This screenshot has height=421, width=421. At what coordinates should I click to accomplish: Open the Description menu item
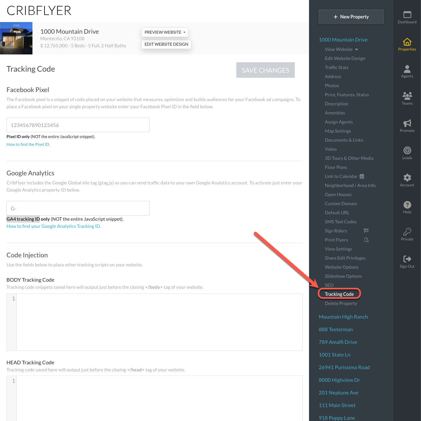tap(336, 104)
